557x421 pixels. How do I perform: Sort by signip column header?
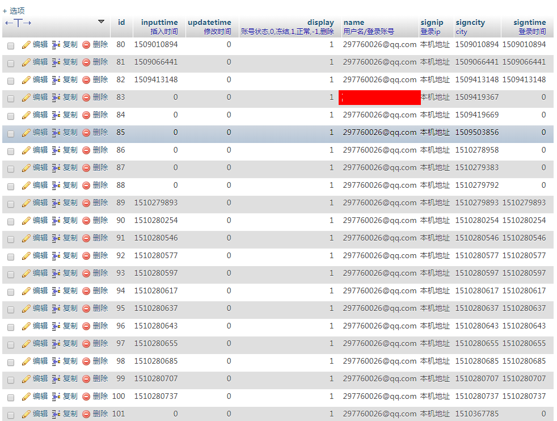tap(432, 22)
